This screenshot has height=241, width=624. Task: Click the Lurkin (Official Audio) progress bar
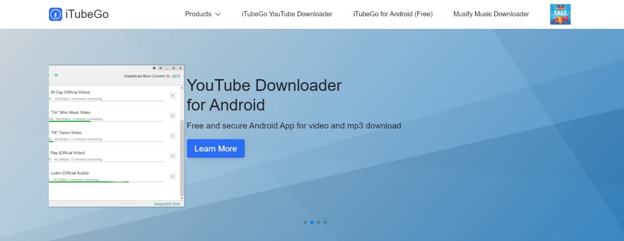(106, 182)
